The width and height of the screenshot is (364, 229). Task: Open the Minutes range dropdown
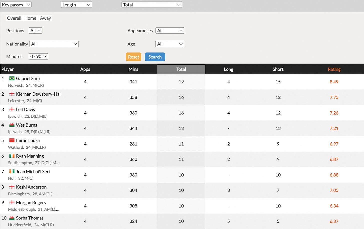38,56
